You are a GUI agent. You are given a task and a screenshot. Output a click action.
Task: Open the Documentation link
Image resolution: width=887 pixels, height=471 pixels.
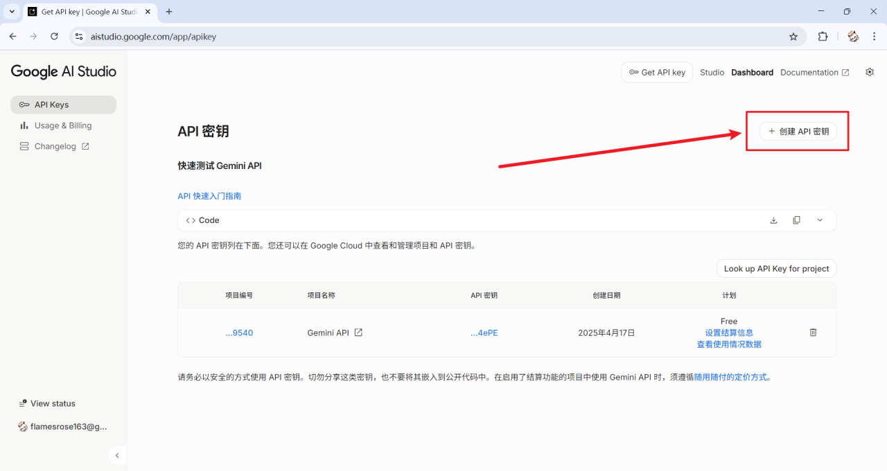[814, 72]
